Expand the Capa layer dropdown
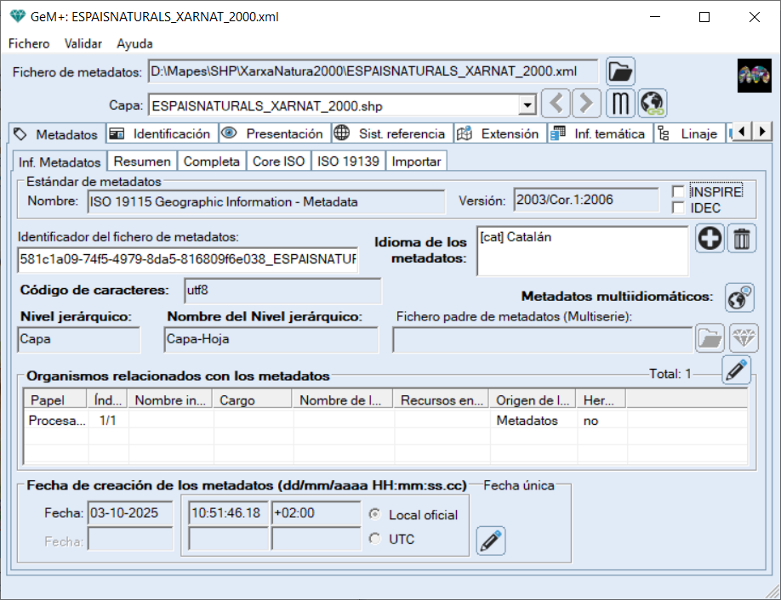 point(527,105)
